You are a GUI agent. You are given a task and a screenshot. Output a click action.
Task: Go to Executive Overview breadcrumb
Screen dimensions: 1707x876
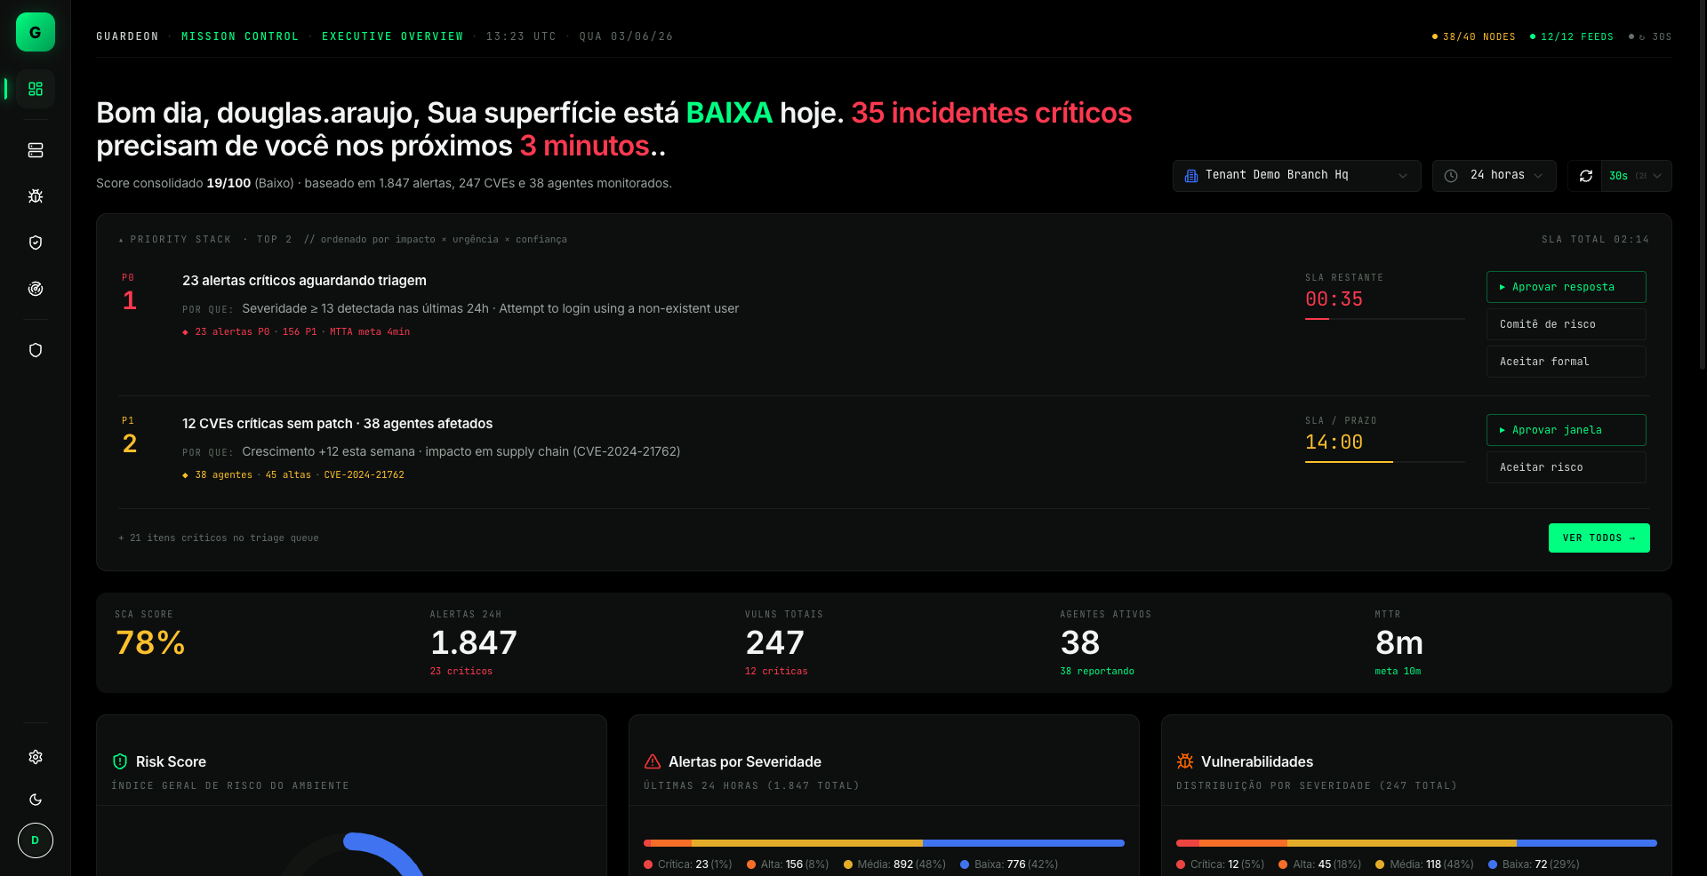392,36
